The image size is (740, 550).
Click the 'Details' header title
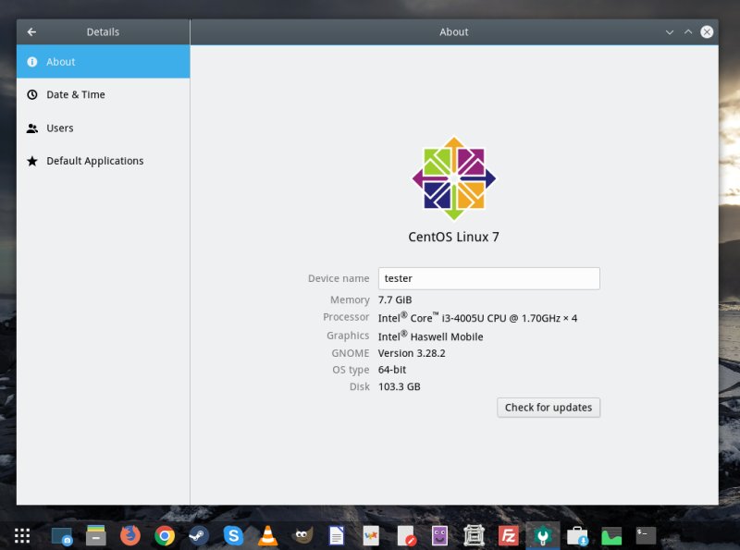(x=103, y=32)
